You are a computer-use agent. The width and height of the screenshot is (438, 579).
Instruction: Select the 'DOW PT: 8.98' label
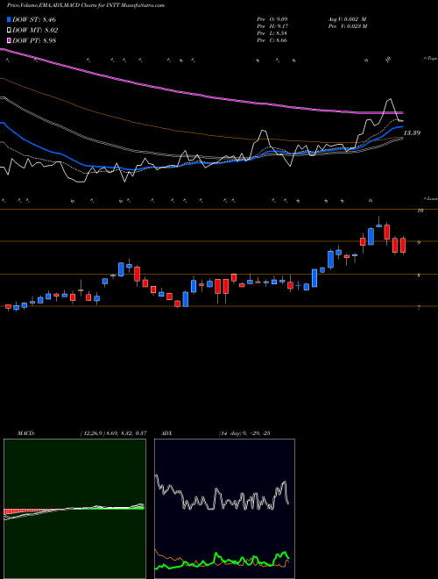tap(34, 41)
